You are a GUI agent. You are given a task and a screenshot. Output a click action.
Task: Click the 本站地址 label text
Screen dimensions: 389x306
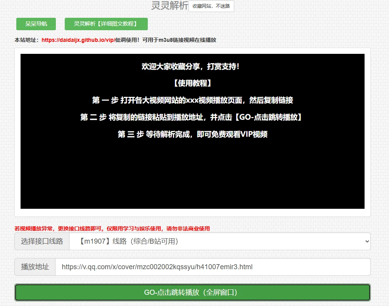tap(26, 40)
